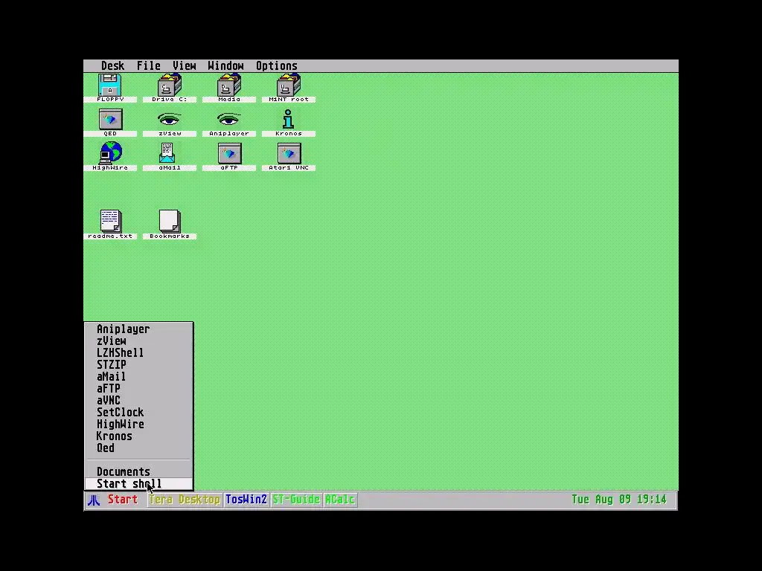Select the Drive C: icon

170,86
